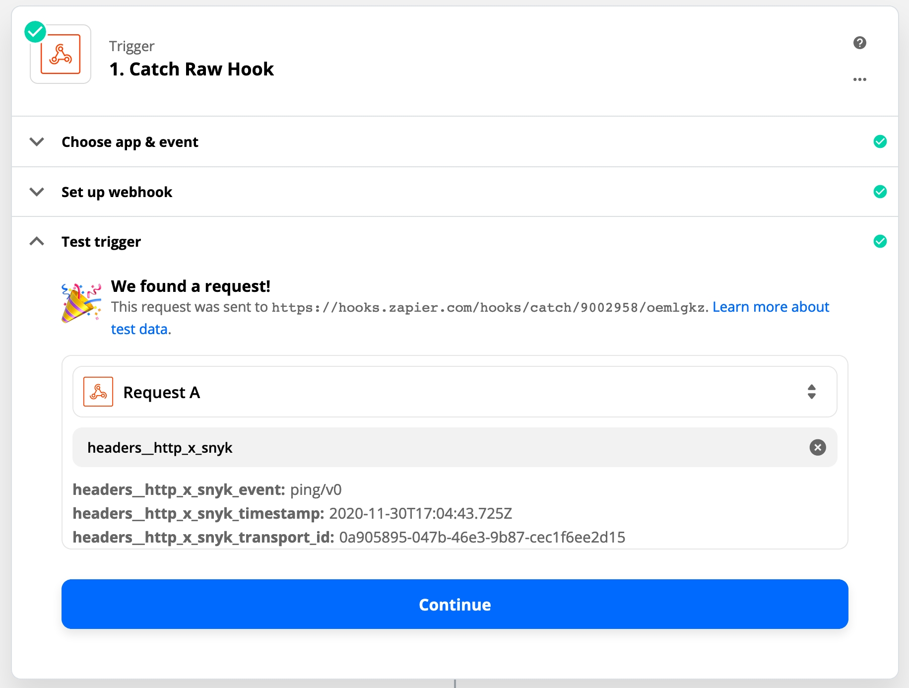The height and width of the screenshot is (688, 909).
Task: Select the 1. Catch Raw Hook title
Action: click(x=192, y=69)
